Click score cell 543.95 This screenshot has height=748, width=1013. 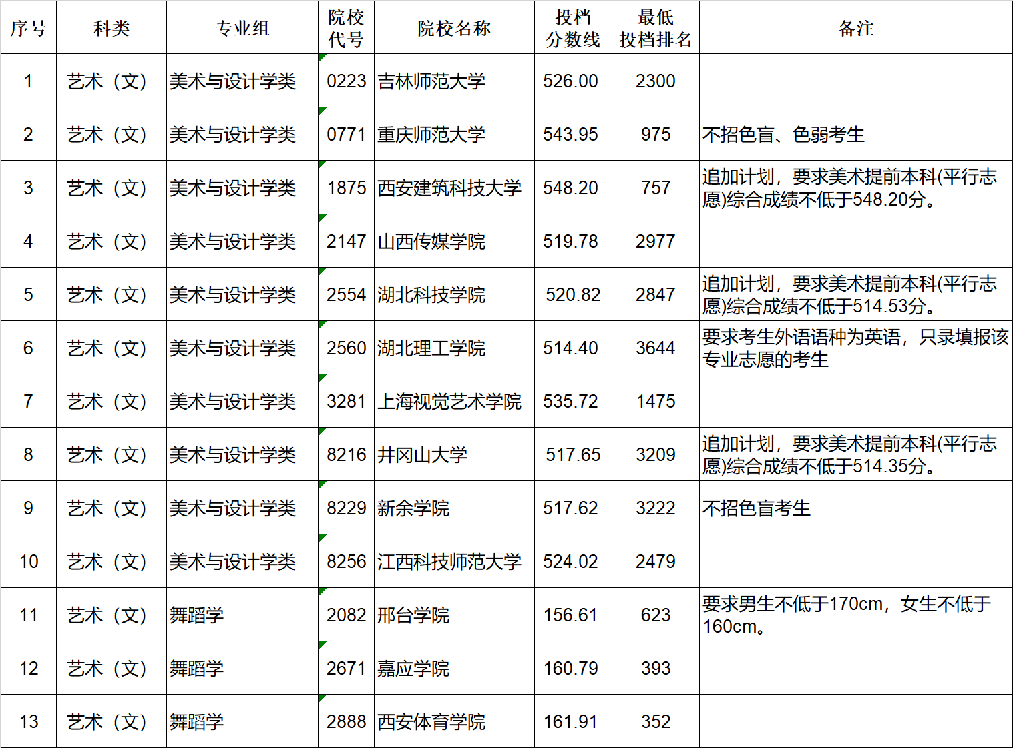tap(573, 134)
